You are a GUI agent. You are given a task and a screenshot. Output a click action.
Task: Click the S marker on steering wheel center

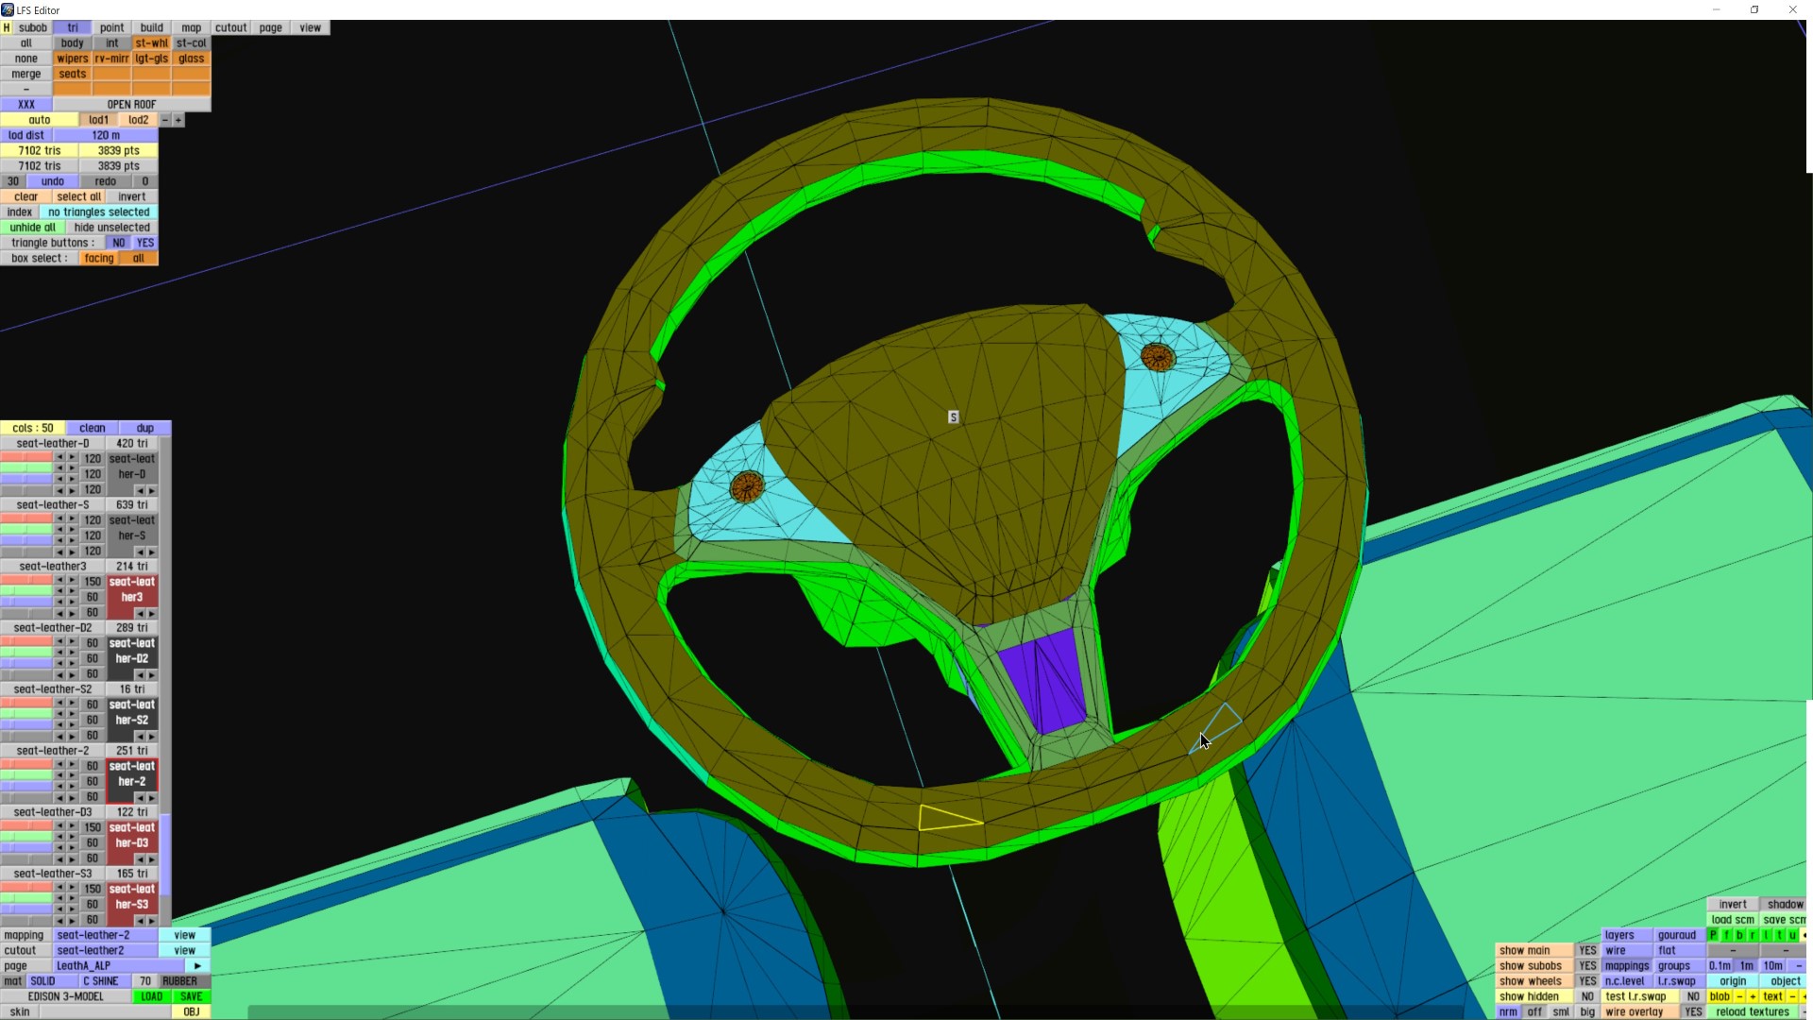click(953, 417)
